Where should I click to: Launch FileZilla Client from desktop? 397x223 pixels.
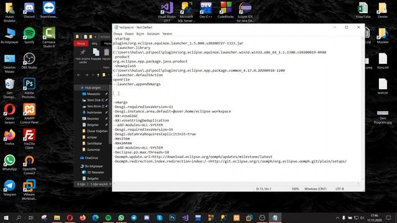coord(29,139)
